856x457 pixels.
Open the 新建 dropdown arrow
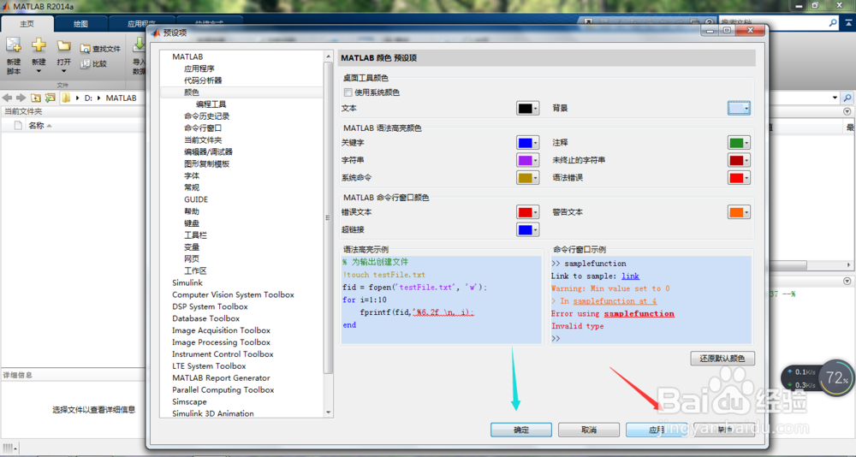tap(39, 70)
